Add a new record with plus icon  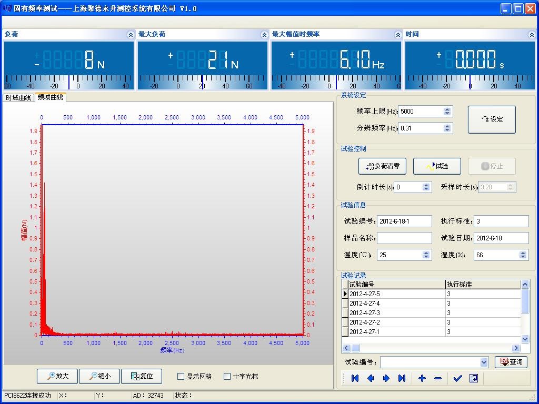click(422, 378)
